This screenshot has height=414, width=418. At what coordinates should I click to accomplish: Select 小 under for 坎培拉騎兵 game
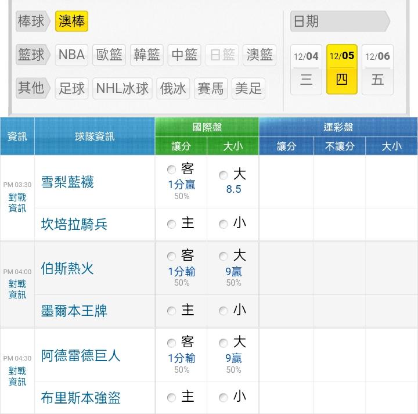(x=223, y=224)
